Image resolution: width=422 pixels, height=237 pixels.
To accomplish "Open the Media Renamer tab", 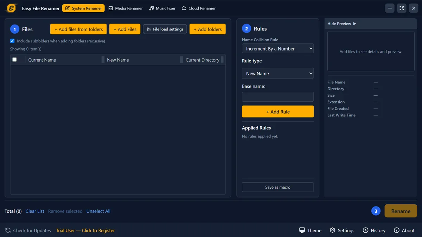I will point(126,8).
